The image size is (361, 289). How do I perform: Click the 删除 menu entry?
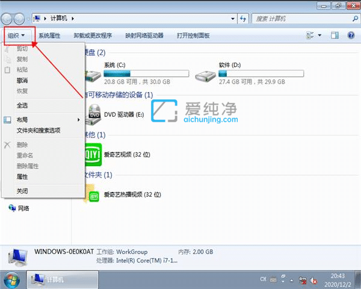[x=22, y=145]
